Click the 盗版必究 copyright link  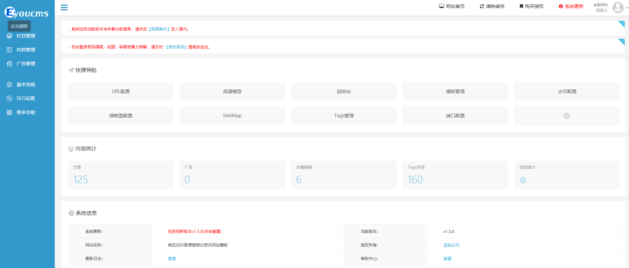tap(451, 245)
